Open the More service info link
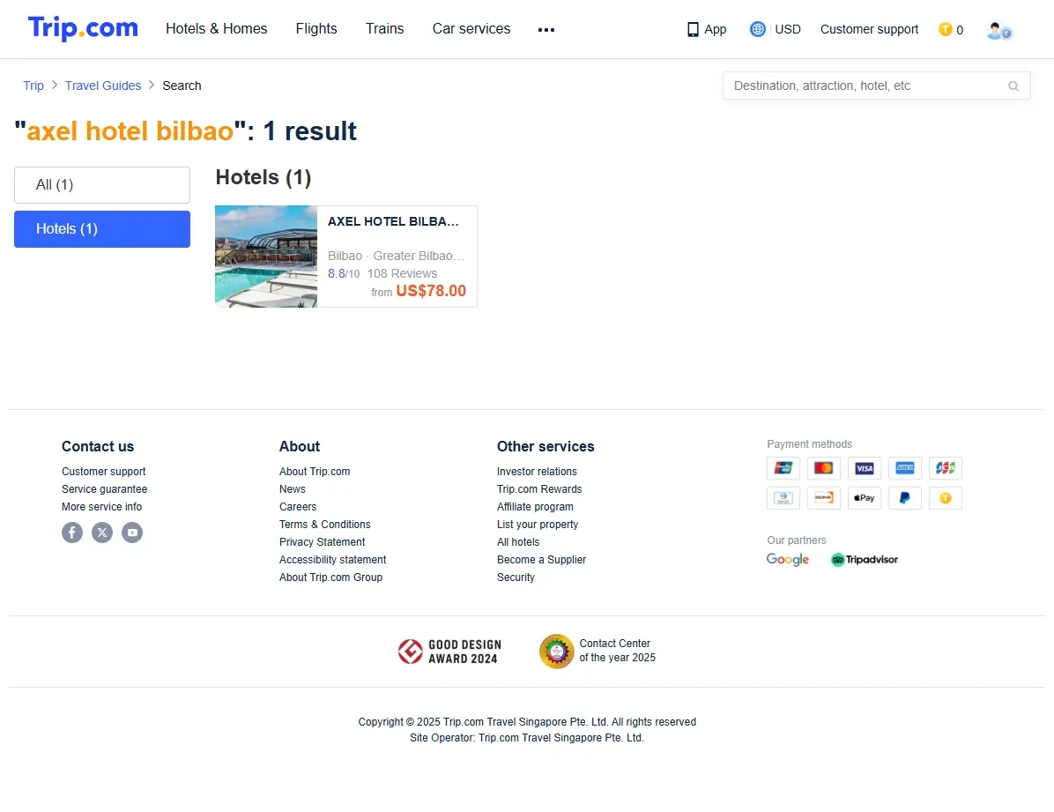1054x812 pixels. click(x=101, y=507)
